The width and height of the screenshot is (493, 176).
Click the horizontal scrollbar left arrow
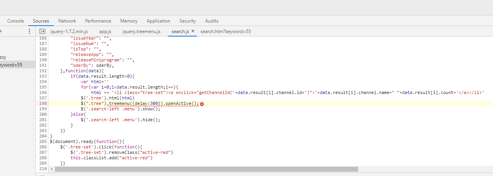click(x=52, y=169)
